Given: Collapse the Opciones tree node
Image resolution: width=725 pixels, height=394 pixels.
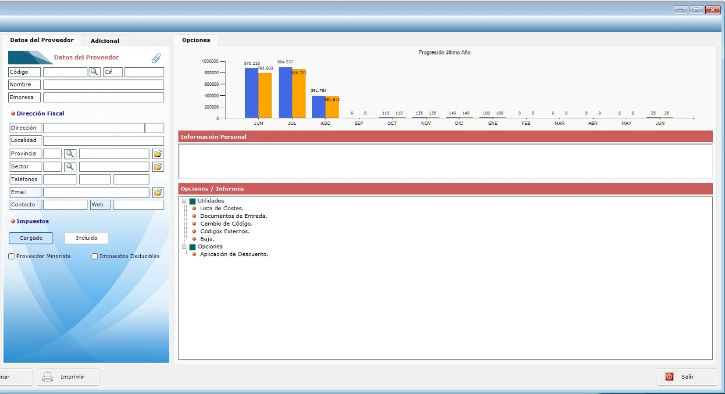Looking at the screenshot, I should pos(185,247).
